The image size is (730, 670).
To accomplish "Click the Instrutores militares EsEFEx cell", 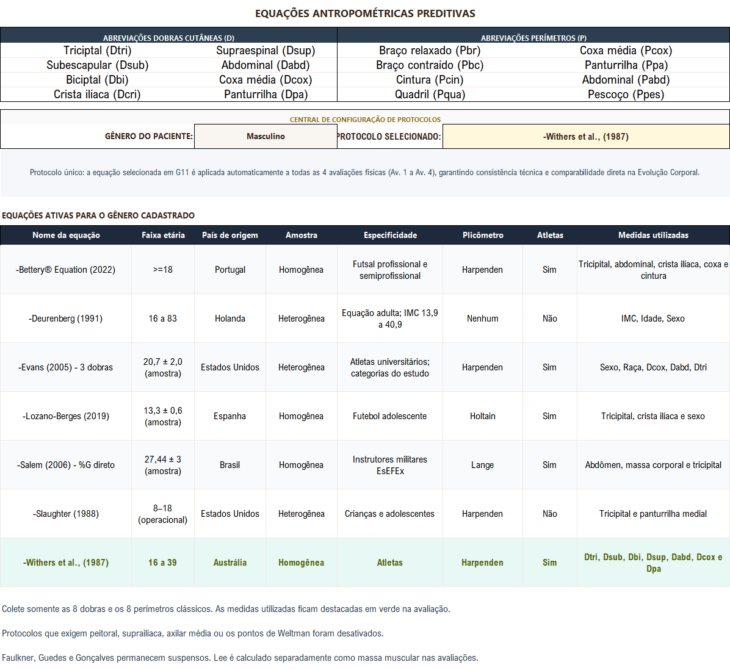I will [x=390, y=465].
